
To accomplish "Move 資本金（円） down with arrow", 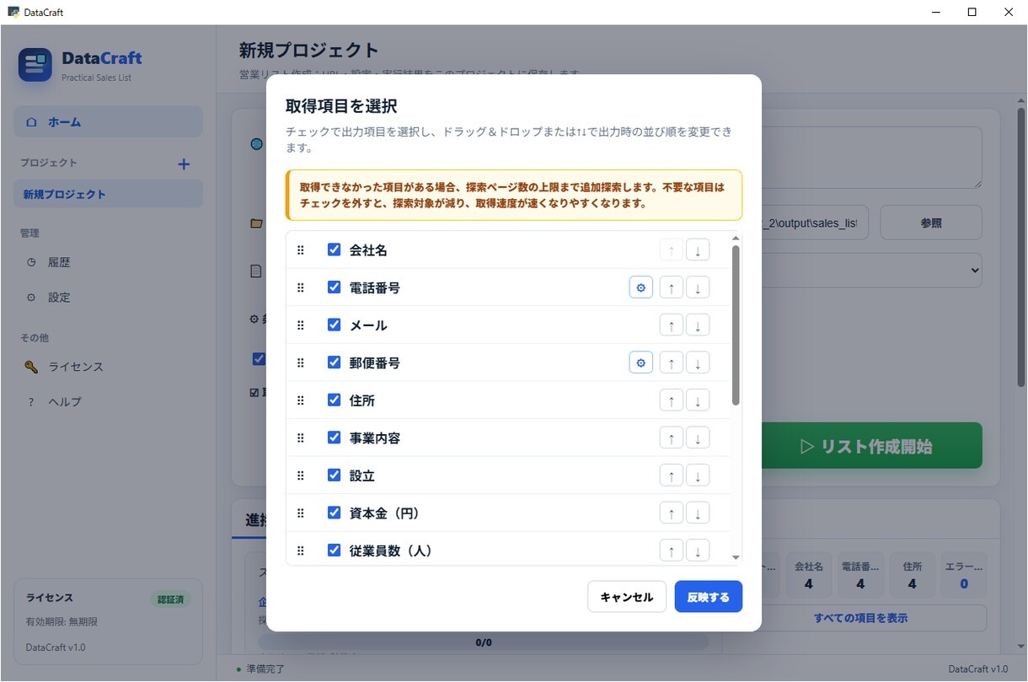I will tap(698, 513).
